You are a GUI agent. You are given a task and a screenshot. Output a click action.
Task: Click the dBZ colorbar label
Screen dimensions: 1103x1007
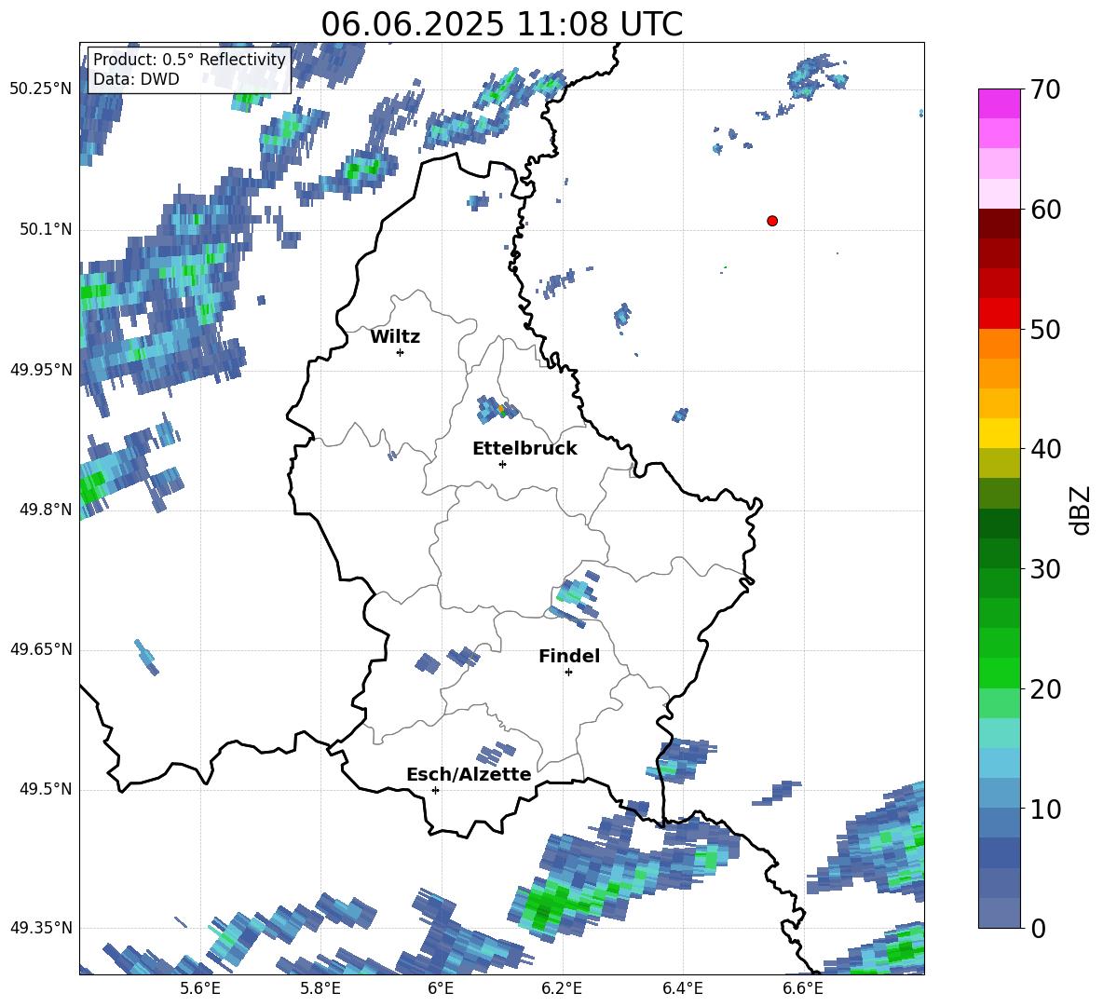pyautogui.click(x=1080, y=510)
